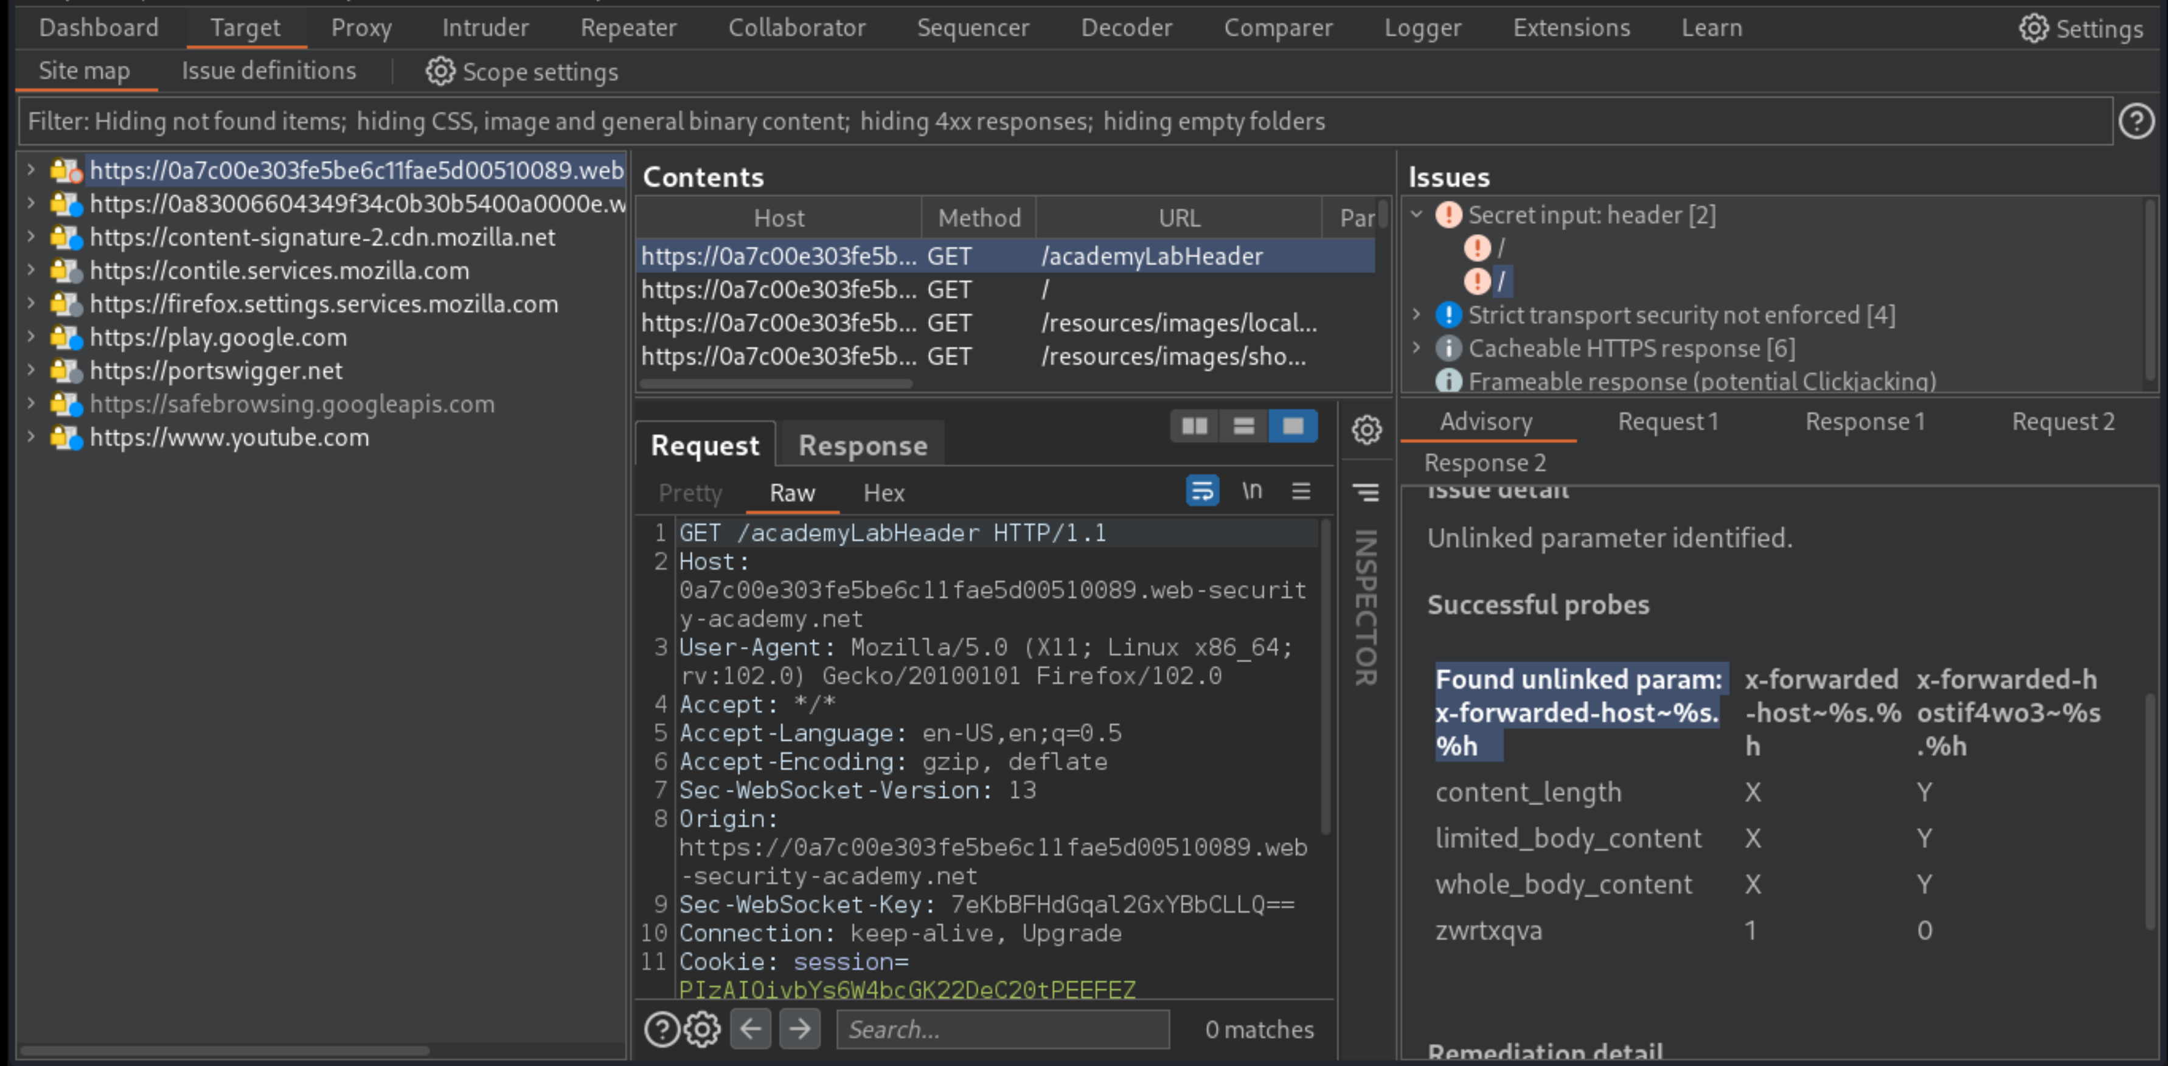This screenshot has height=1066, width=2168.
Task: Open Response 2 tab in issue panel
Action: pyautogui.click(x=1485, y=463)
